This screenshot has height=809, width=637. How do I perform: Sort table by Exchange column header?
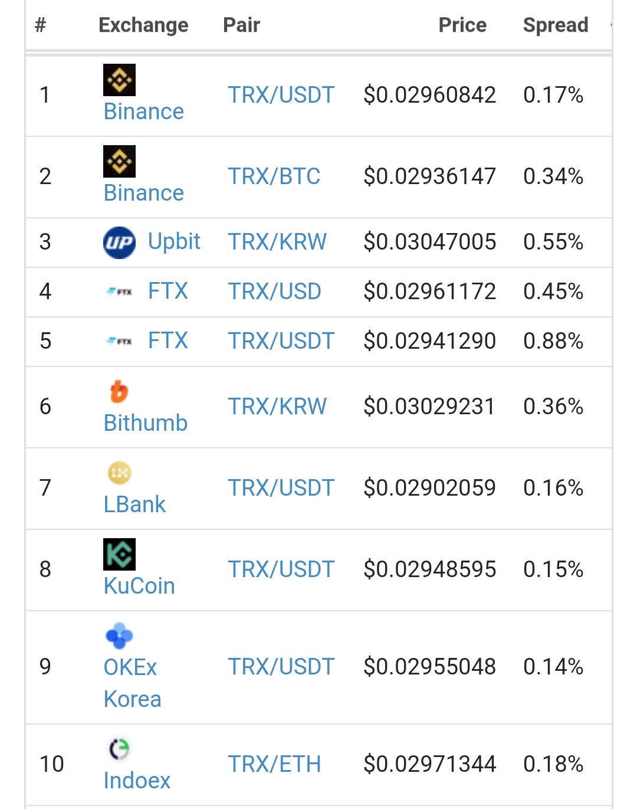point(143,25)
